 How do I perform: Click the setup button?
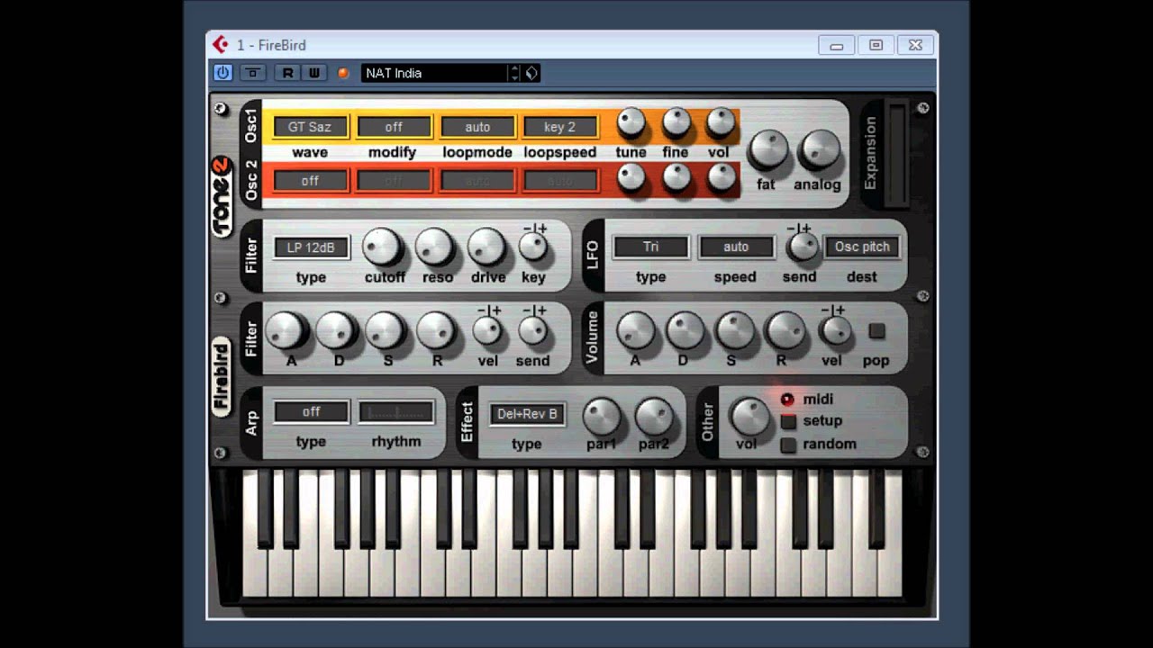click(788, 421)
